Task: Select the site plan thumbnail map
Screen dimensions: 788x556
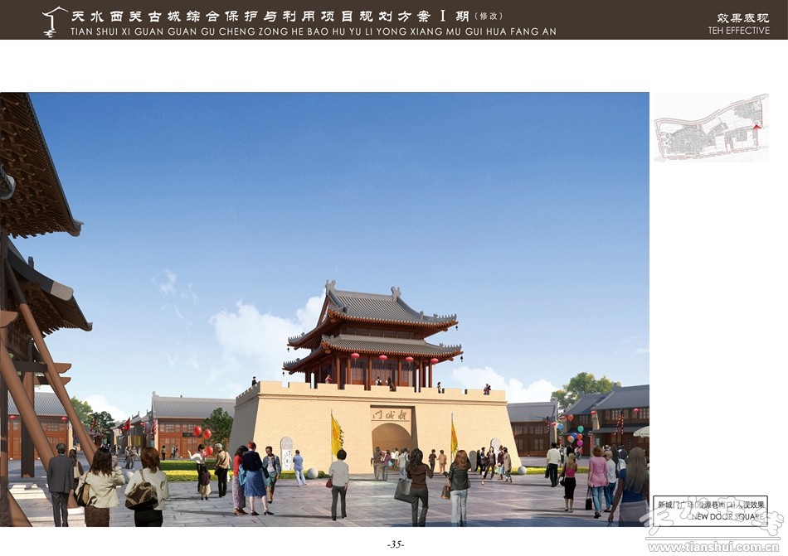Action: point(711,127)
